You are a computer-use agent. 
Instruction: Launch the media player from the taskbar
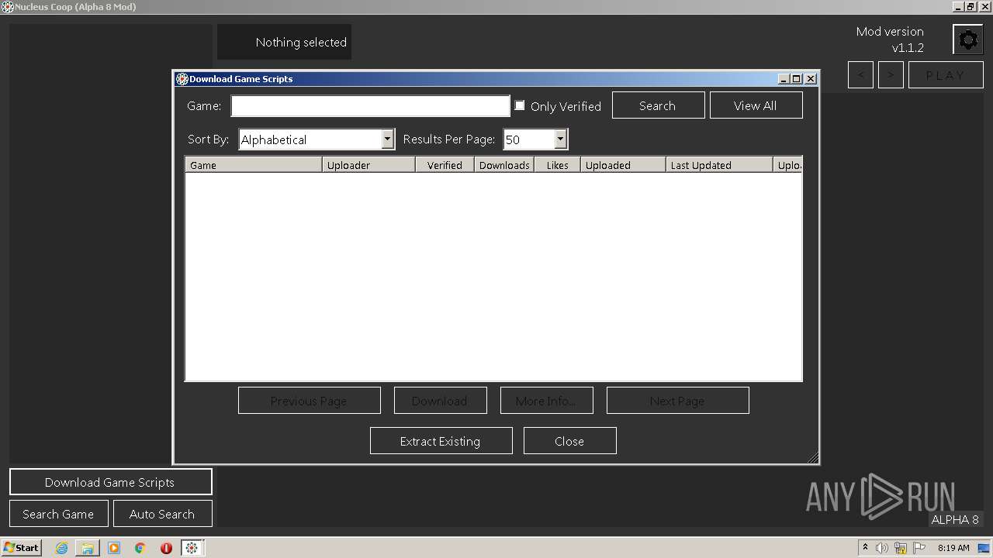(114, 548)
